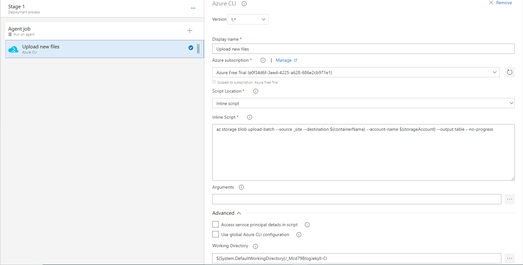
Task: Click the info icon next to Azure subscription
Action: point(263,60)
